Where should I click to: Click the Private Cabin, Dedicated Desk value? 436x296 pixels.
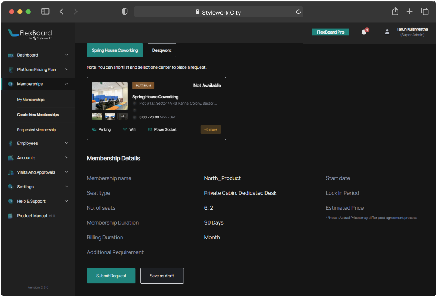240,193
